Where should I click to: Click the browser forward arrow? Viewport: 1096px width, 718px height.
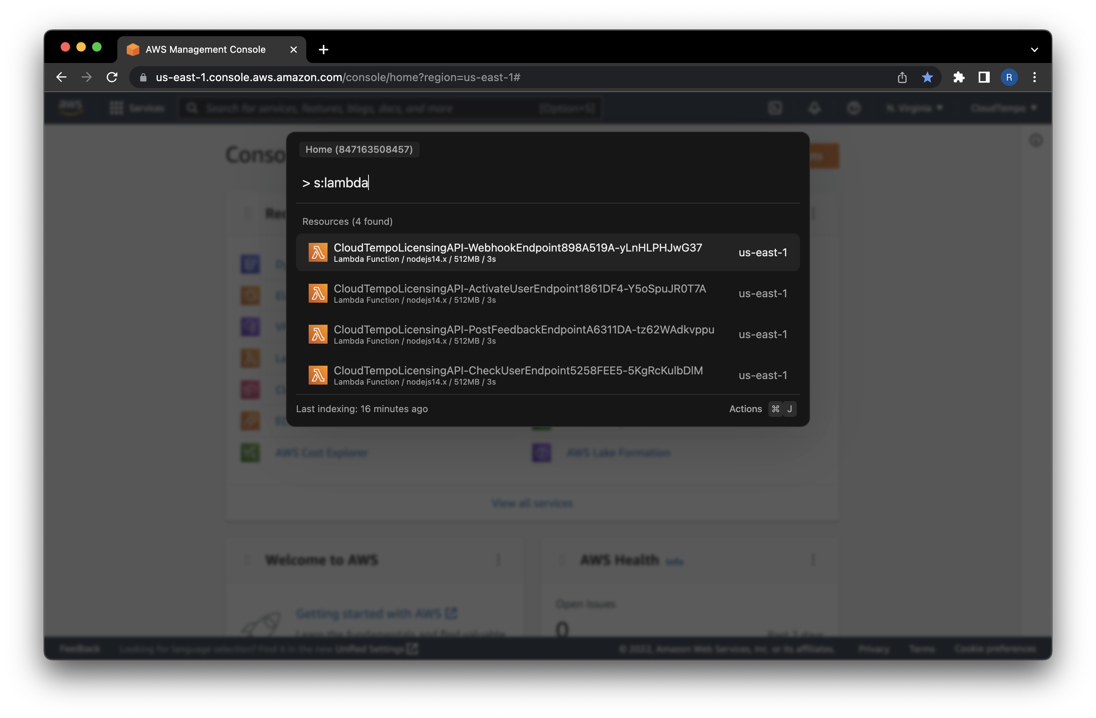[87, 77]
